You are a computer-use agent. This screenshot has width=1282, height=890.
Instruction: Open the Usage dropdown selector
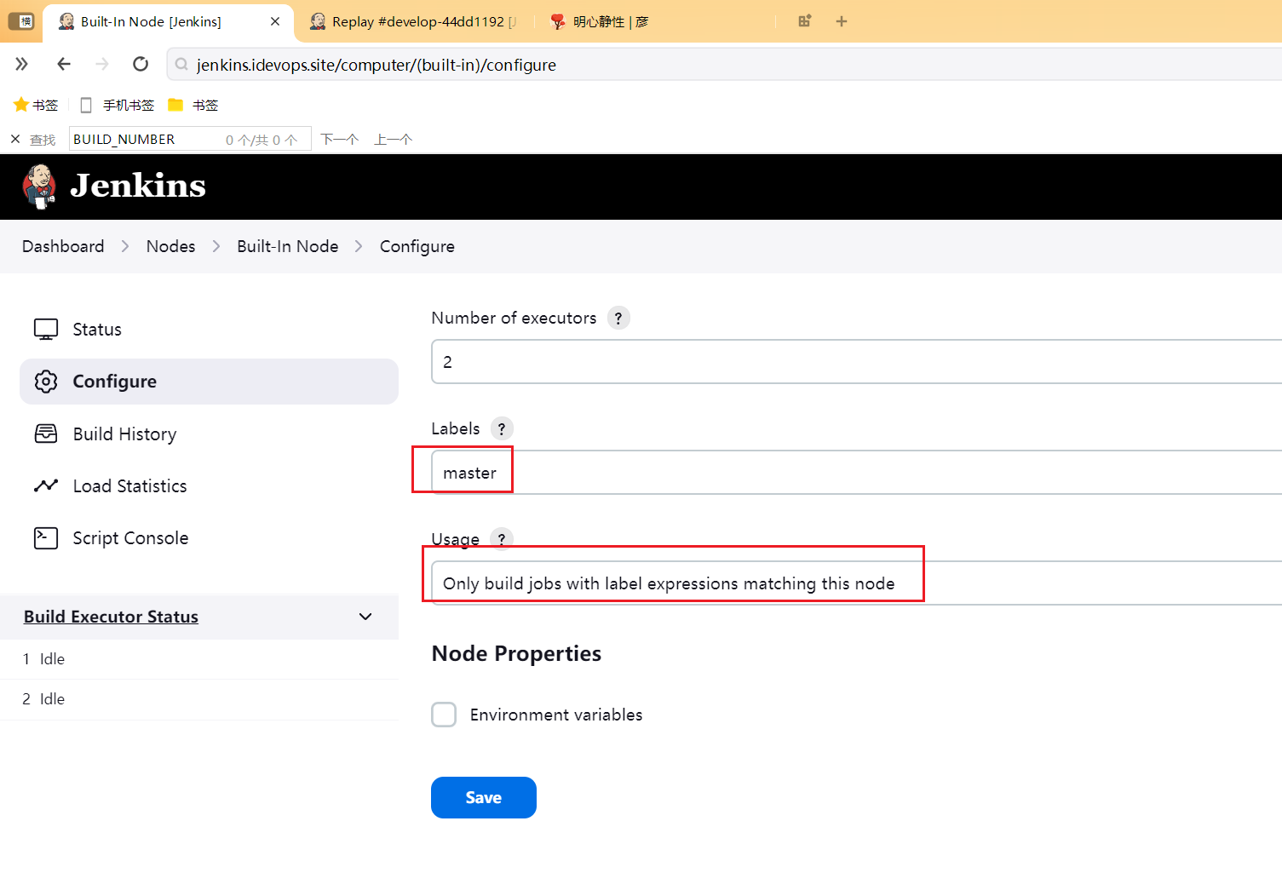click(856, 583)
